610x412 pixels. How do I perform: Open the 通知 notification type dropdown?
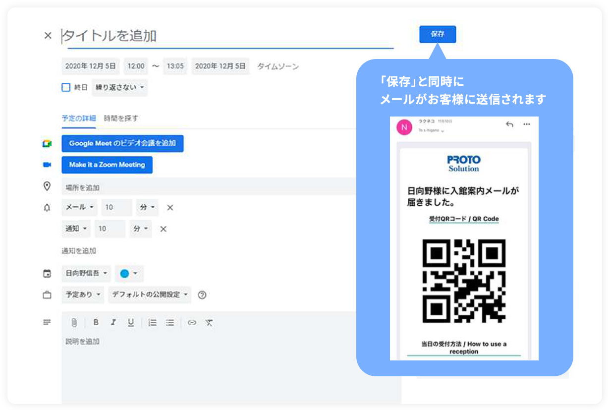pos(76,229)
